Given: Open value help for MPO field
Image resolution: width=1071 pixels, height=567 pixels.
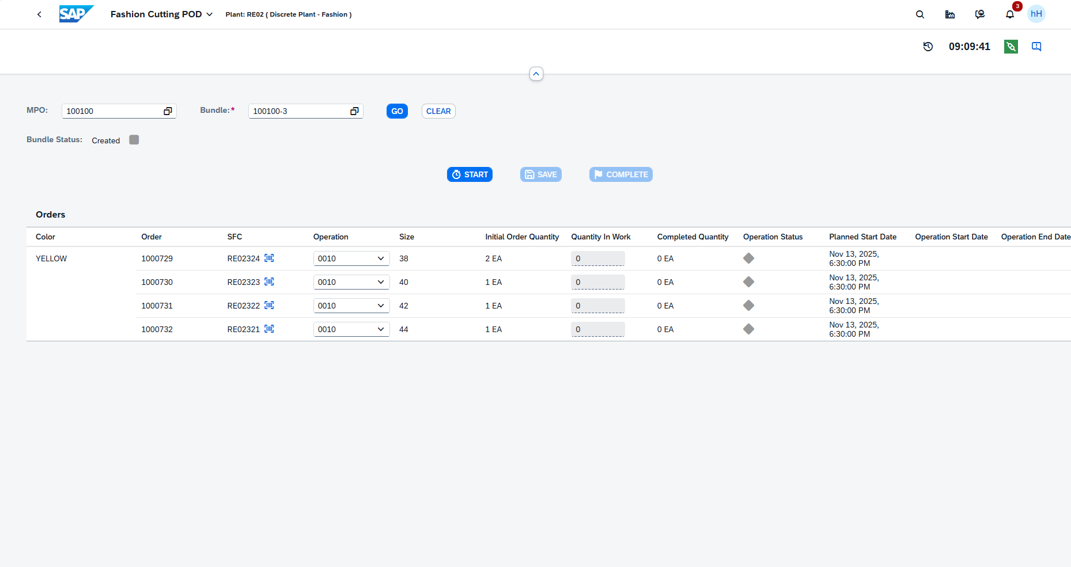Looking at the screenshot, I should [x=168, y=111].
